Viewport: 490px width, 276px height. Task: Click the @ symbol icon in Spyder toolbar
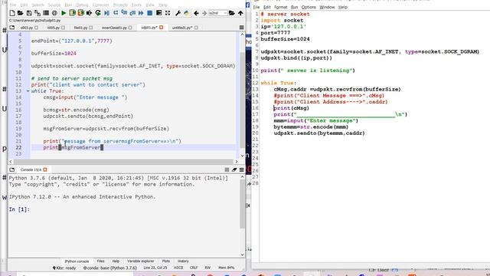coord(54,13)
